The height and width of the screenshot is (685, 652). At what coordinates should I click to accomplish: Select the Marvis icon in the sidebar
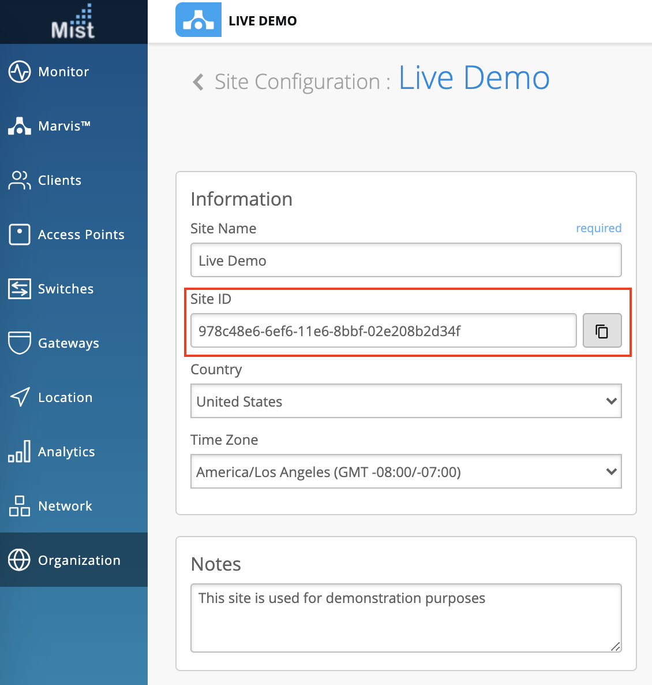click(x=20, y=126)
